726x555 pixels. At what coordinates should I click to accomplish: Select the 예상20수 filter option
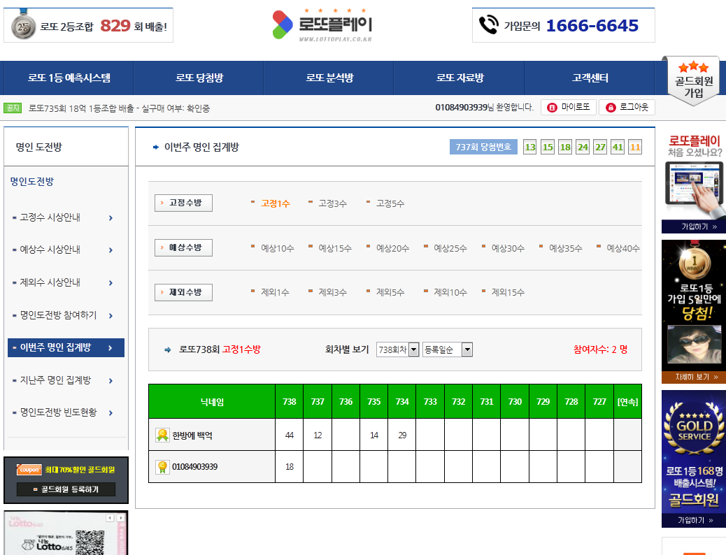point(392,248)
